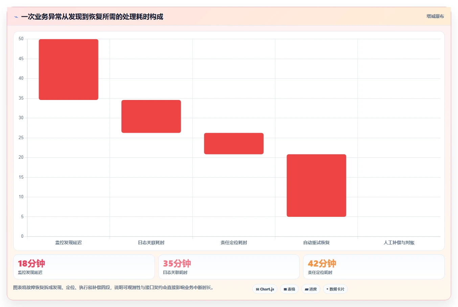Click the y-axis value 25

(x=21, y=138)
